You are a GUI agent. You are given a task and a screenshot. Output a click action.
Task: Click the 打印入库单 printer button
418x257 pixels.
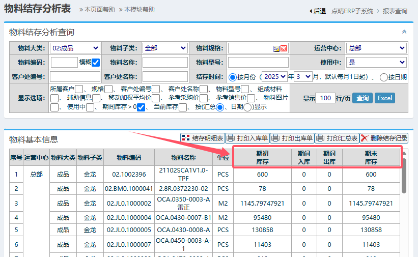[x=247, y=138]
